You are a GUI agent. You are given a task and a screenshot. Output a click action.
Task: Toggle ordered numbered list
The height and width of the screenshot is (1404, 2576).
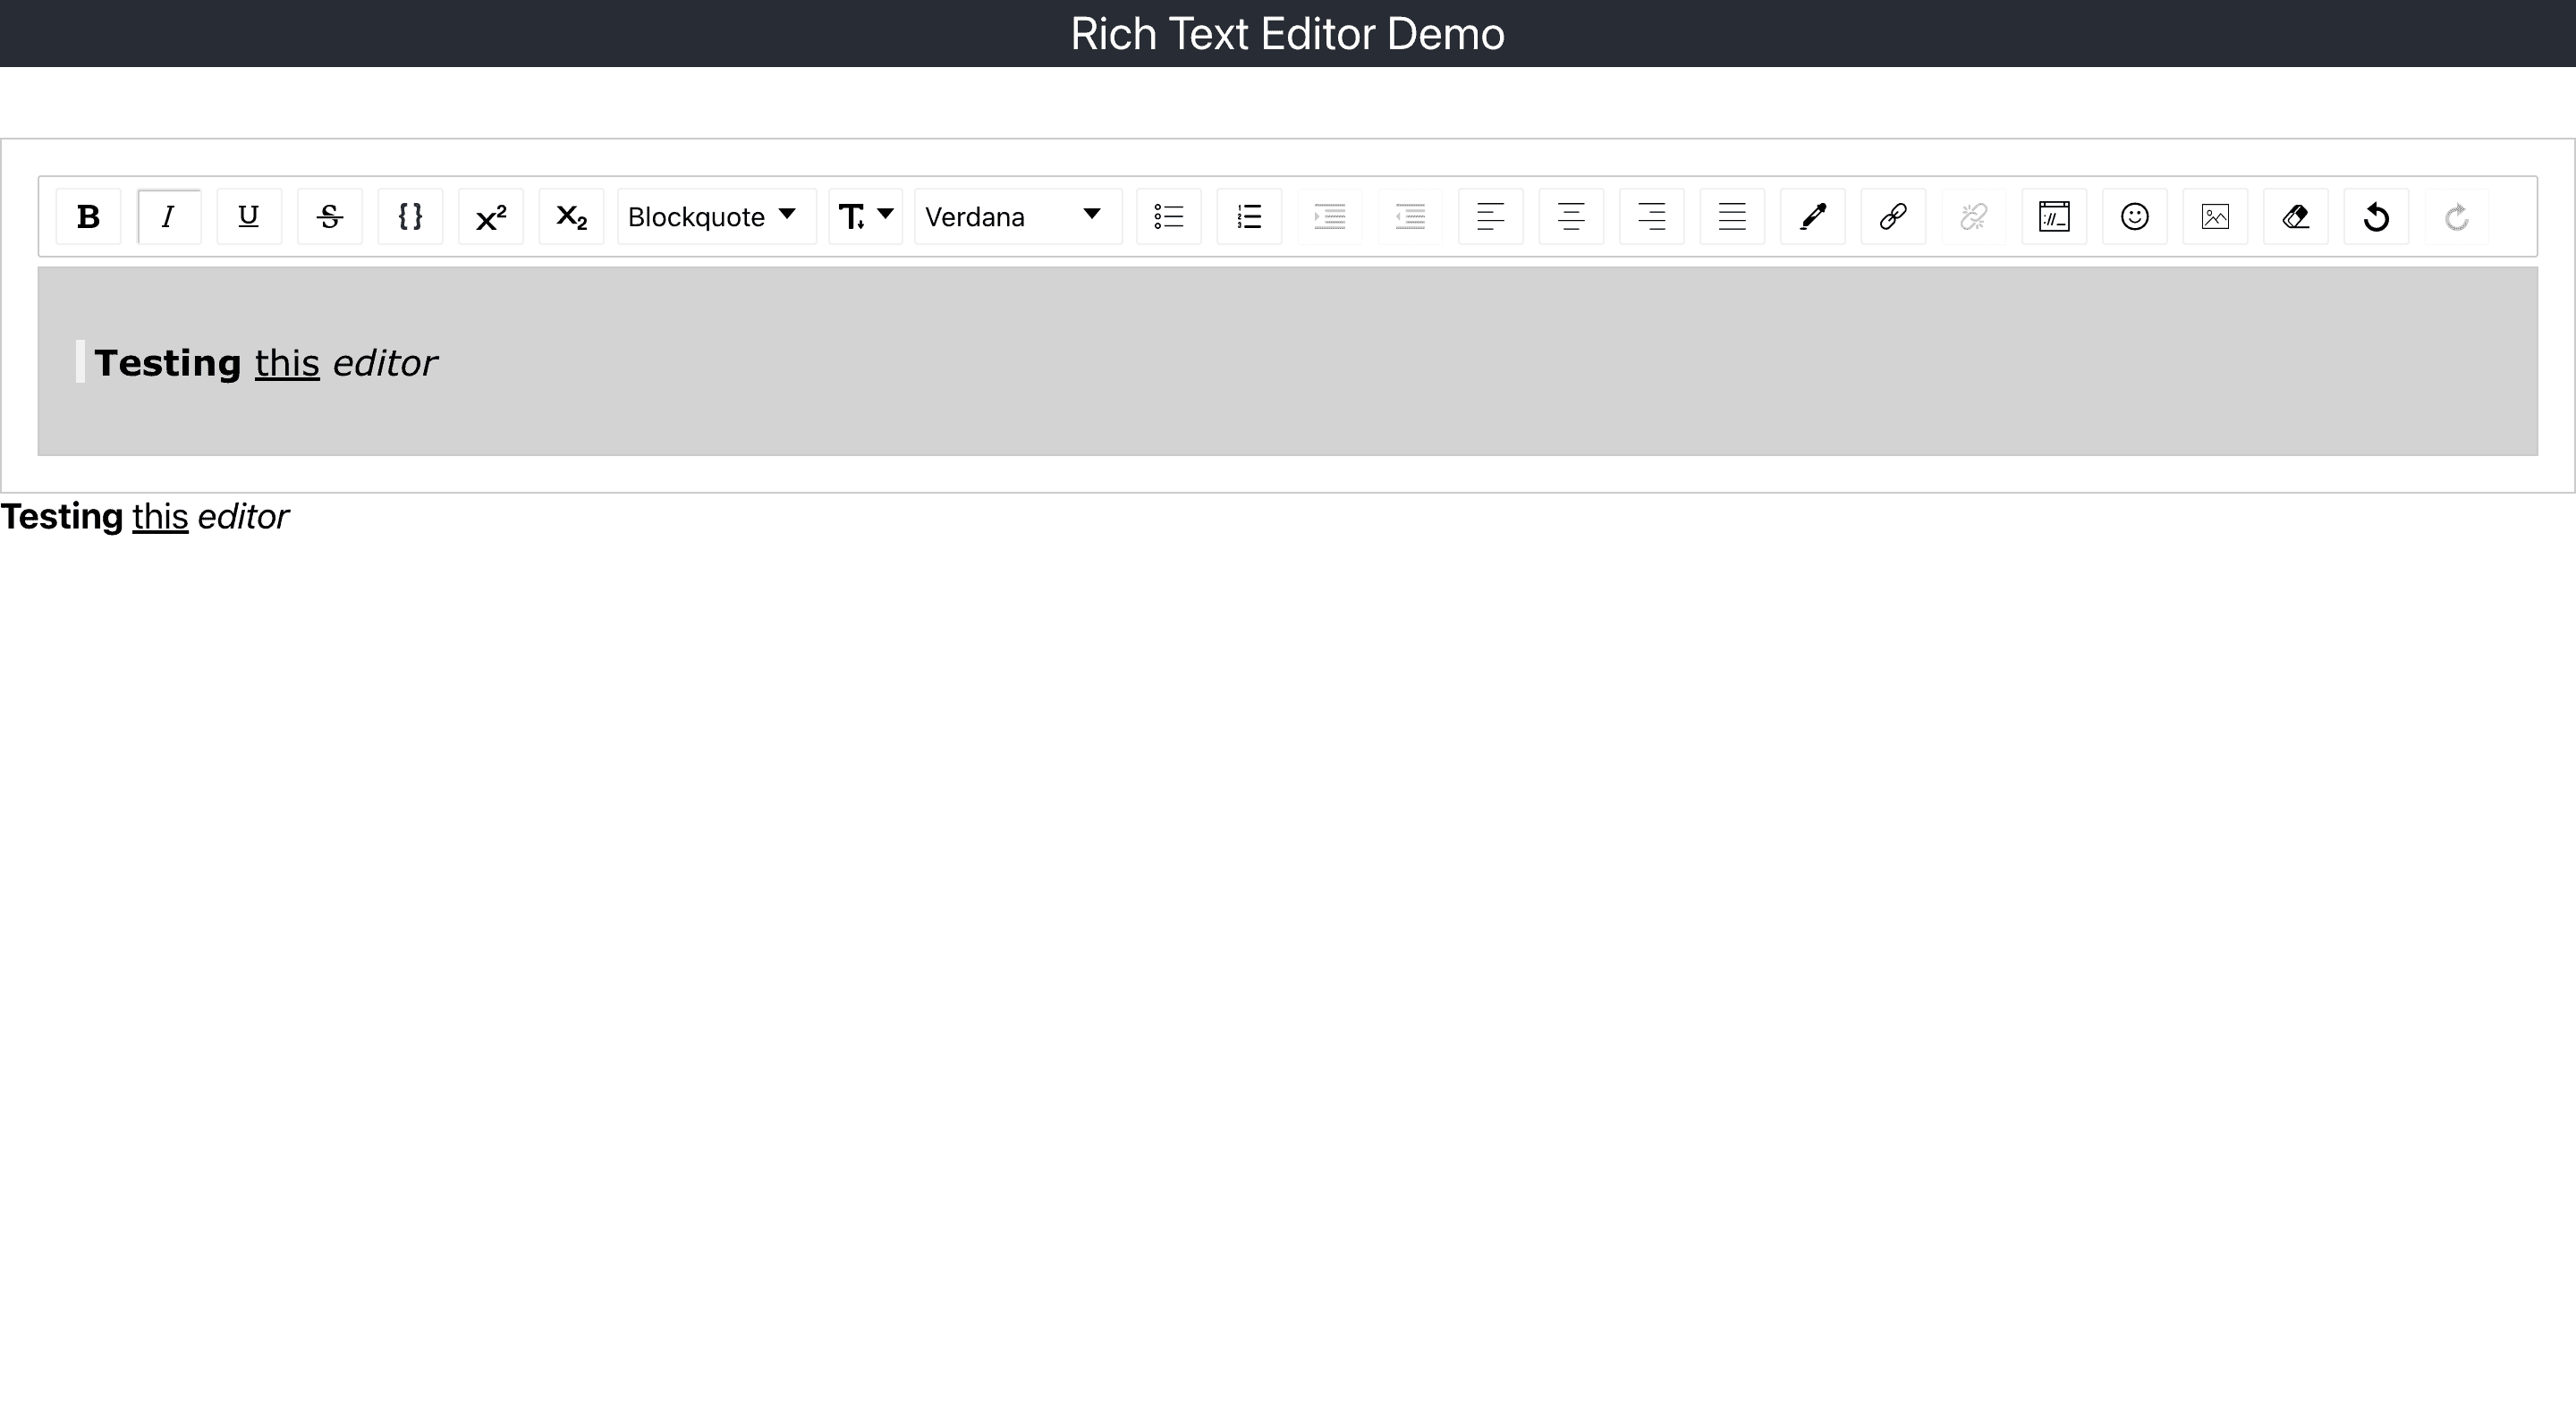point(1249,216)
